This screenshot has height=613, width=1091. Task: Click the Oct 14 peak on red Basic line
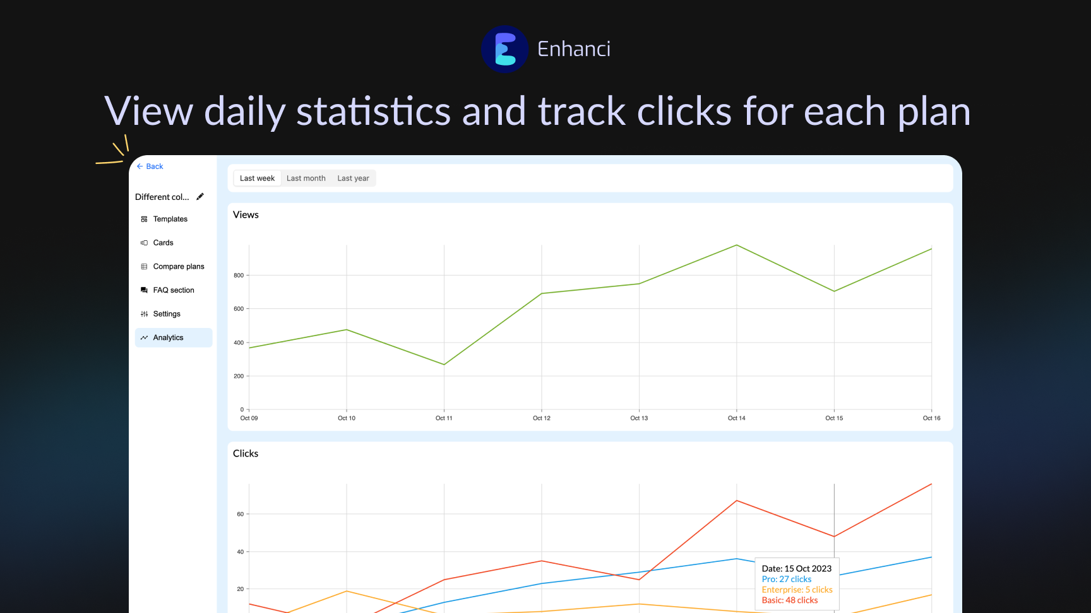[x=737, y=501]
